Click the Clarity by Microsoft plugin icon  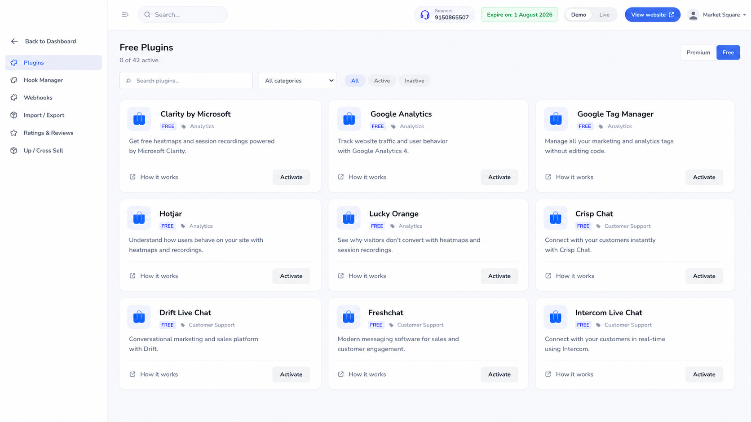pyautogui.click(x=139, y=118)
